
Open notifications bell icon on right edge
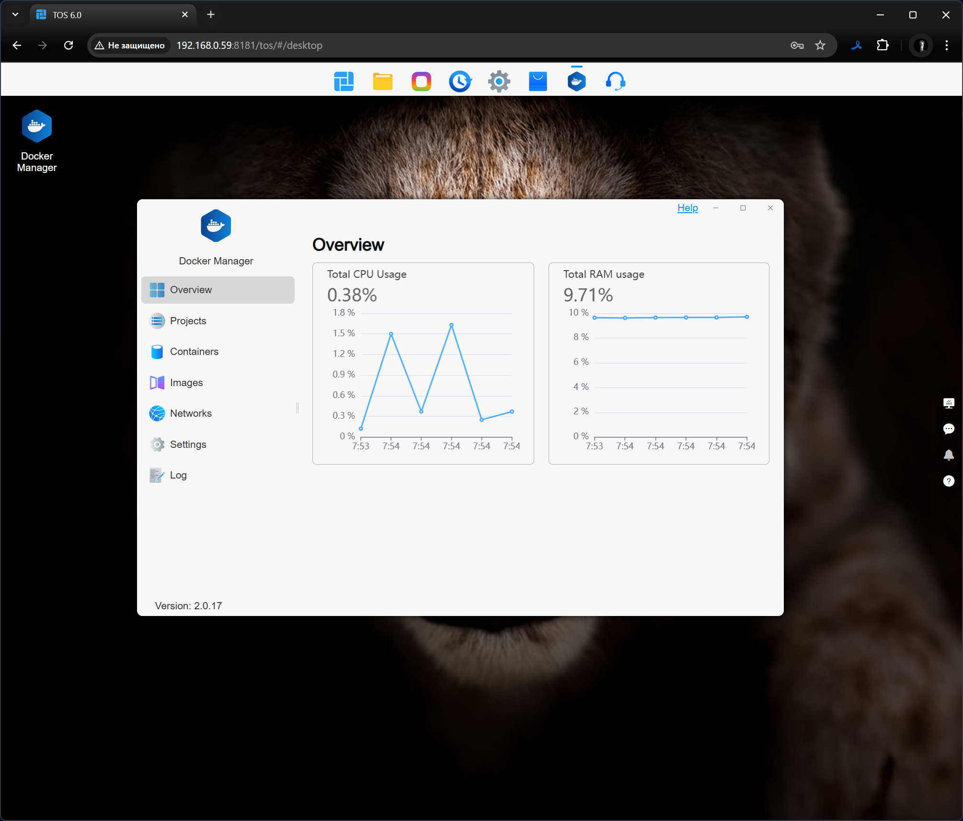click(x=948, y=455)
